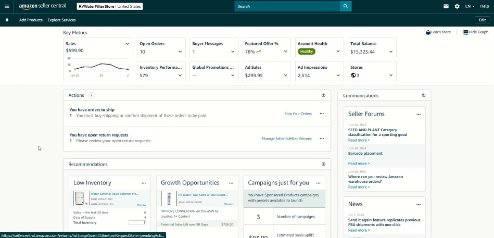Open the Add Products menu item
Image resolution: width=494 pixels, height=238 pixels.
tap(31, 20)
